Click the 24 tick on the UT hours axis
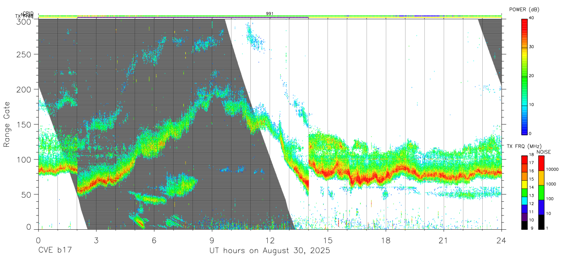The height and width of the screenshot is (260, 564). tap(502, 240)
